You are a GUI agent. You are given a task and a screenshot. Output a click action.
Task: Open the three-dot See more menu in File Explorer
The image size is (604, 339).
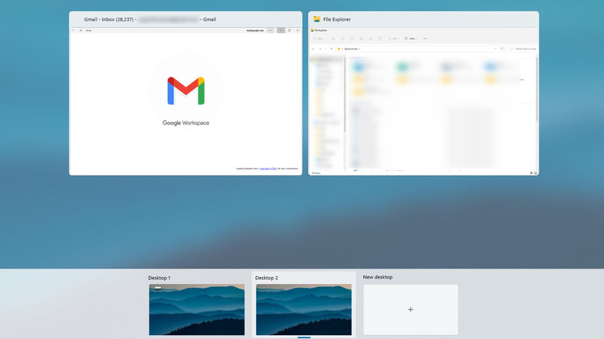(425, 39)
